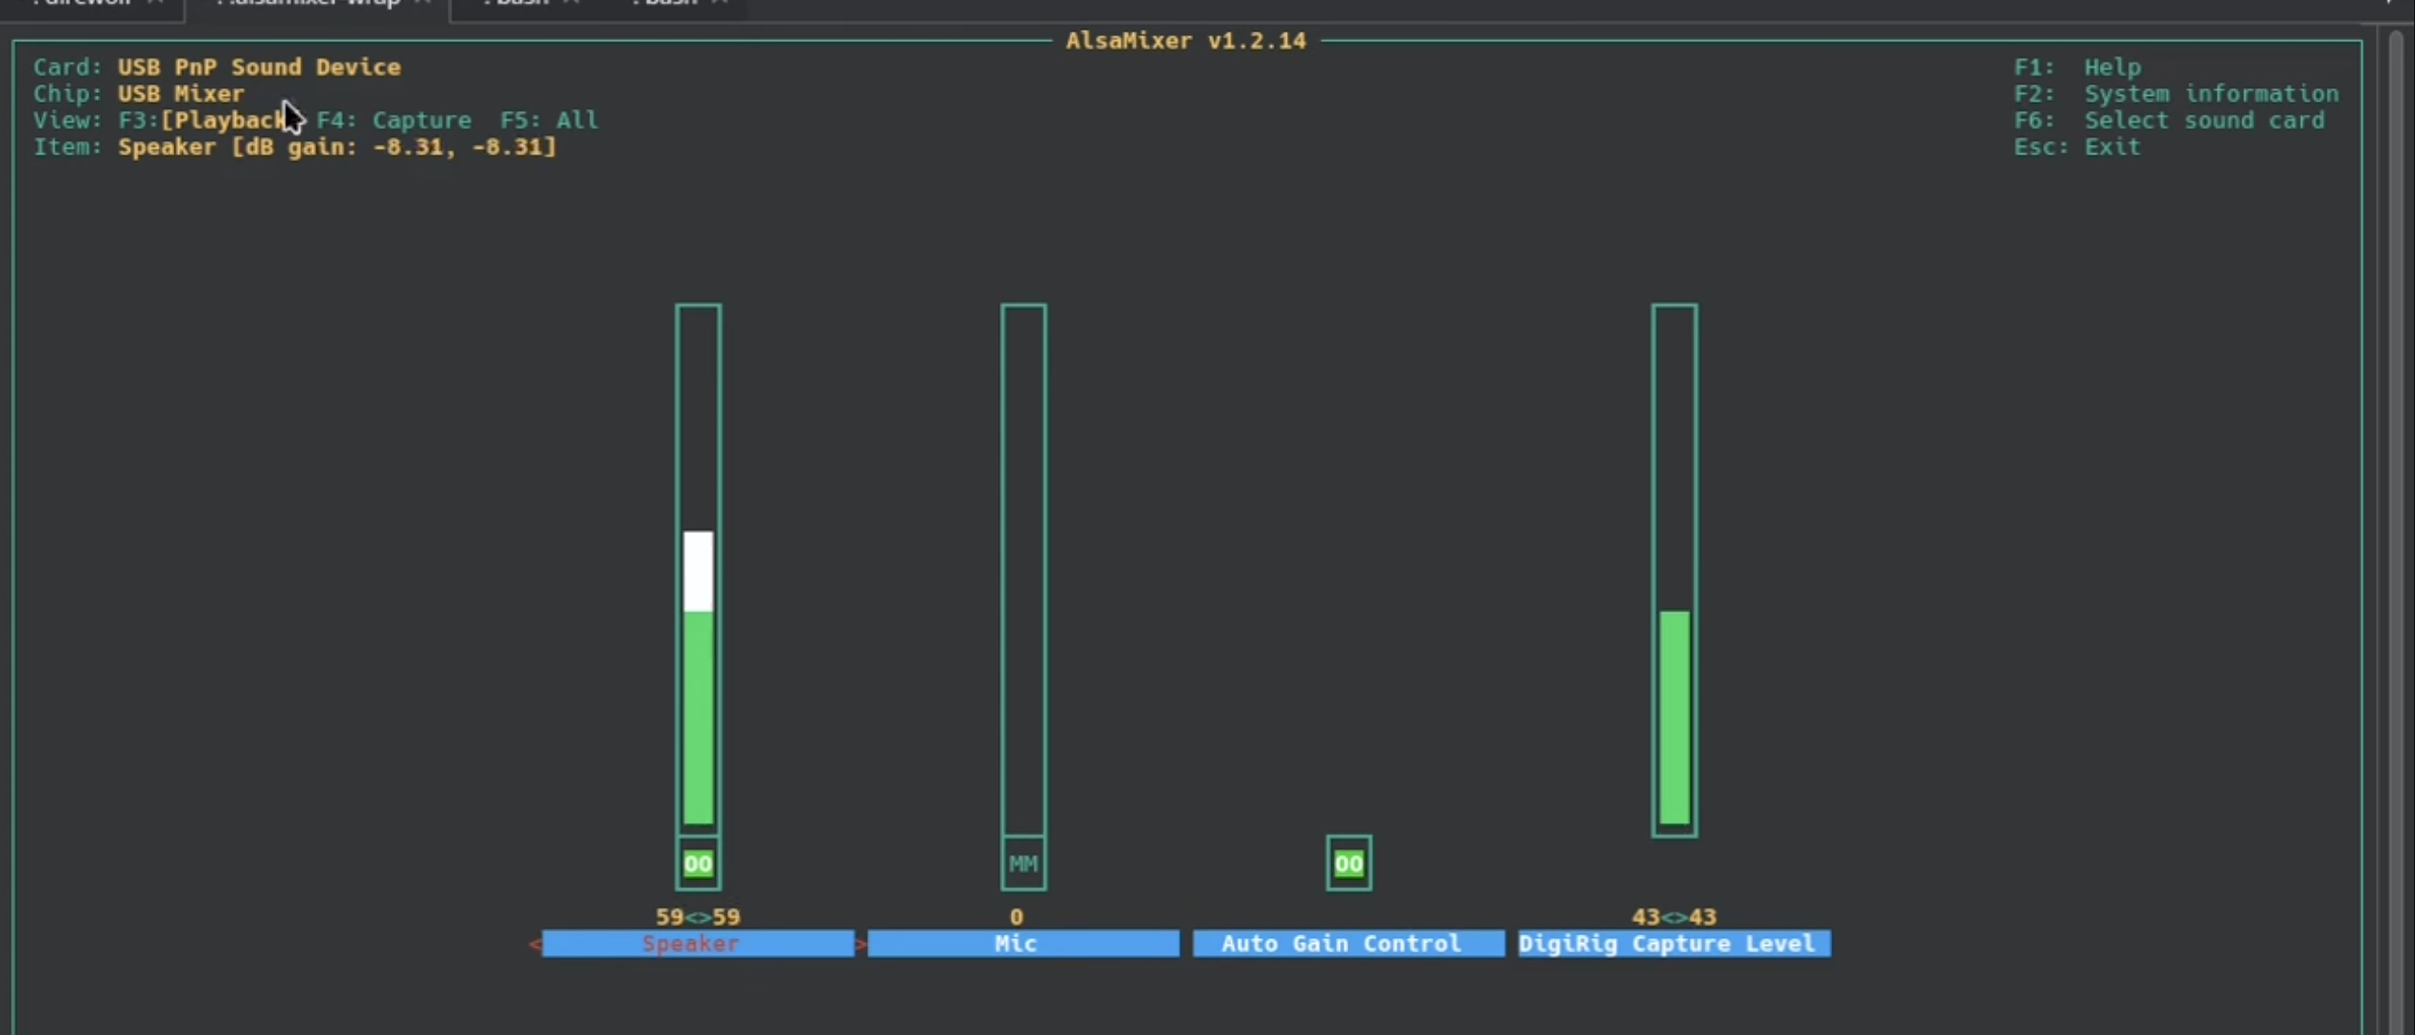
Task: Switch to the direwolf terminal tab
Action: [88, 4]
